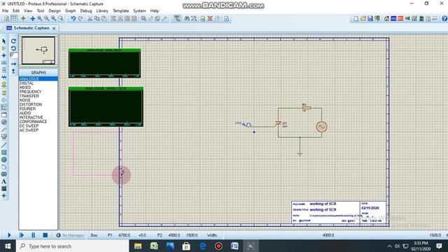Select the 2D Graphics Text 'A' tool

click(3, 181)
